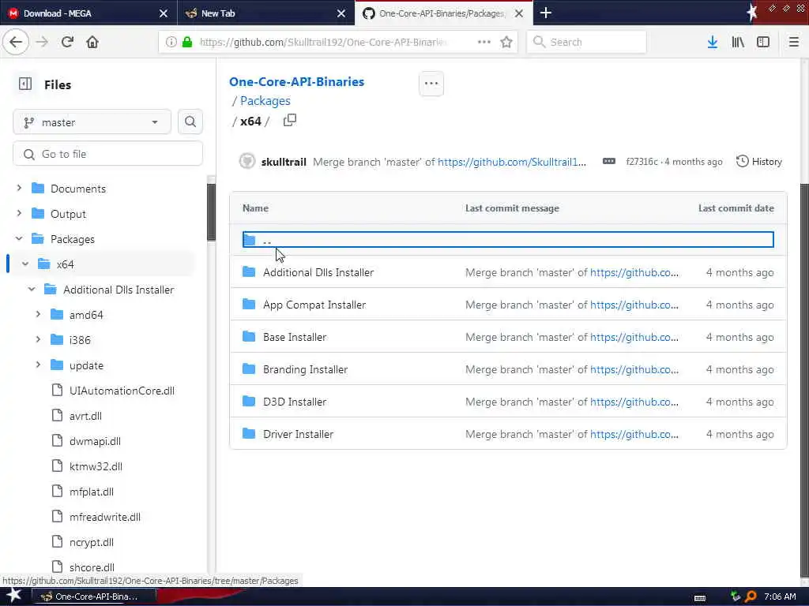809x606 pixels.
Task: Close the Download - MEGA tab
Action: point(163,13)
